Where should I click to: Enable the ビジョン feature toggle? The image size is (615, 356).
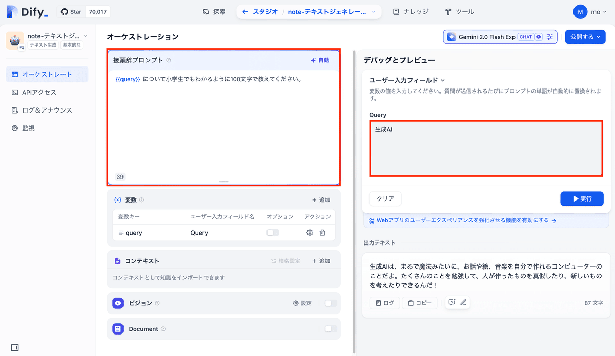coord(332,303)
